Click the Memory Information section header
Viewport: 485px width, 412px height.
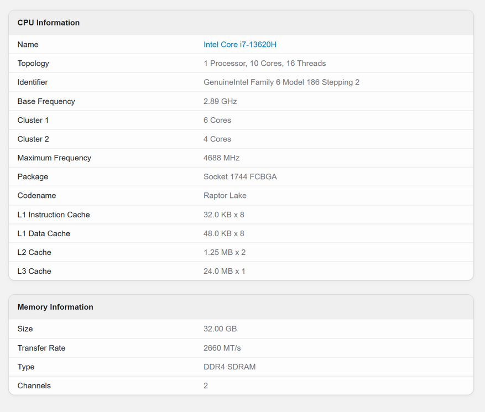[55, 307]
